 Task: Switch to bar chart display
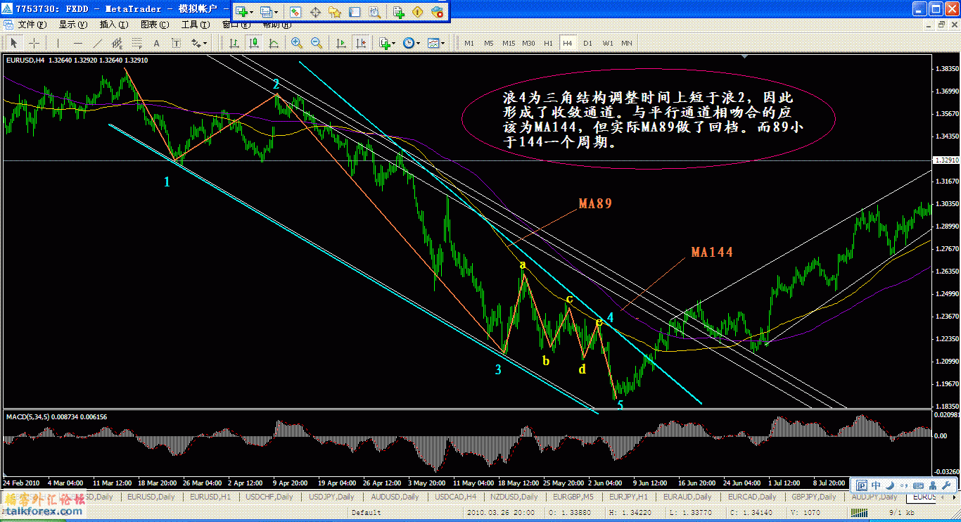tap(234, 43)
